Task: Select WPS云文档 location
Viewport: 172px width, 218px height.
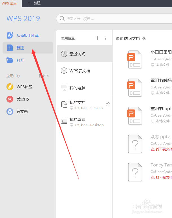Action: point(84,71)
